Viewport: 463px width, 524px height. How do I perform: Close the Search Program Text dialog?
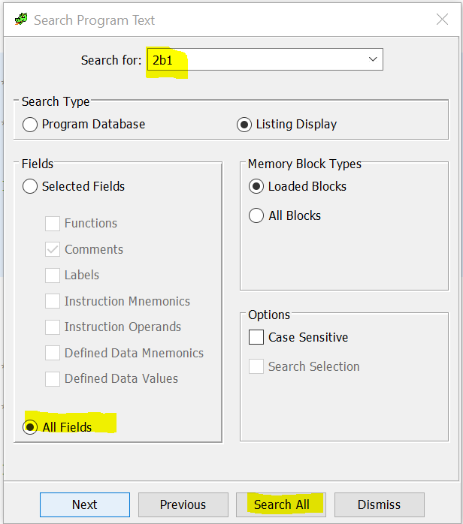[442, 20]
